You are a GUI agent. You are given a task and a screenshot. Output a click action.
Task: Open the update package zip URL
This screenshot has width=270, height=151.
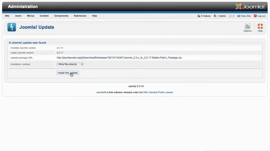(x=119, y=58)
